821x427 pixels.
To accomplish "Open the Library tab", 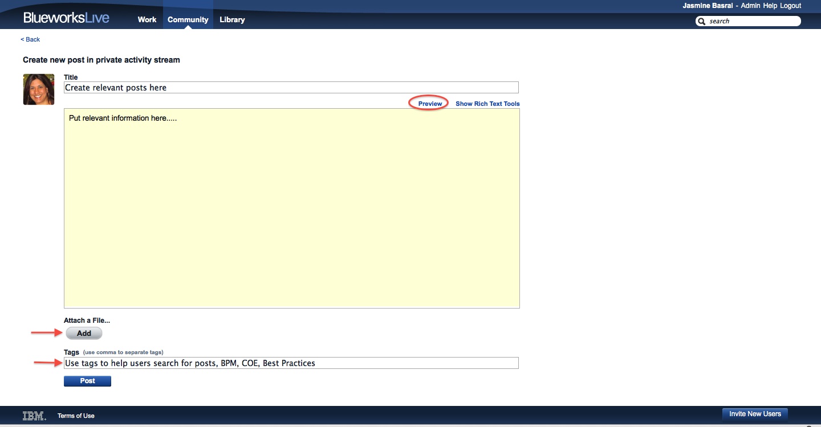I will [x=232, y=19].
